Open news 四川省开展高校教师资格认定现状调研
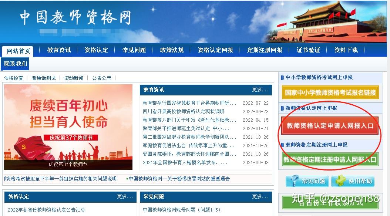This screenshot has height=216, width=390. pyautogui.click(x=183, y=111)
